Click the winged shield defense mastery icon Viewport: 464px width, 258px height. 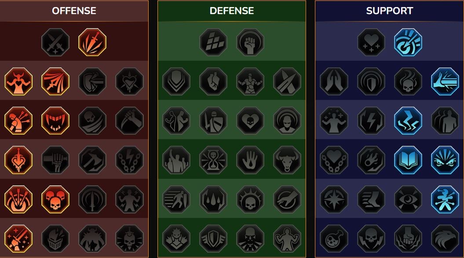[x=213, y=239]
